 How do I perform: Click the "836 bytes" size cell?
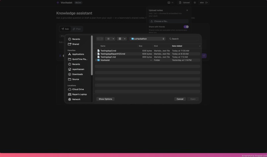pos(147,51)
